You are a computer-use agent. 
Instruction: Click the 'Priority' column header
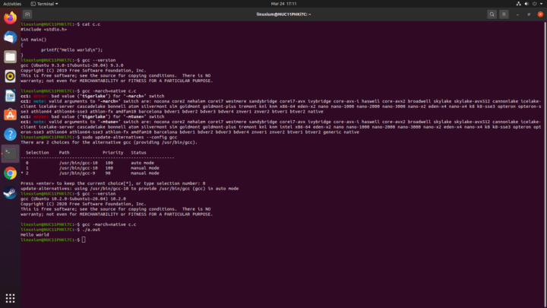click(x=112, y=153)
